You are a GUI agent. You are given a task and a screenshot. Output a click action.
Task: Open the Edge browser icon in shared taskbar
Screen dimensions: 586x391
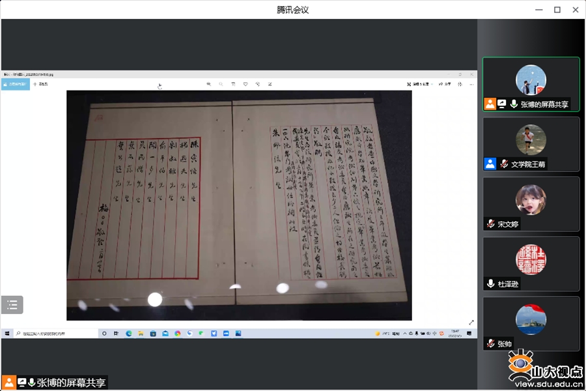pos(129,334)
